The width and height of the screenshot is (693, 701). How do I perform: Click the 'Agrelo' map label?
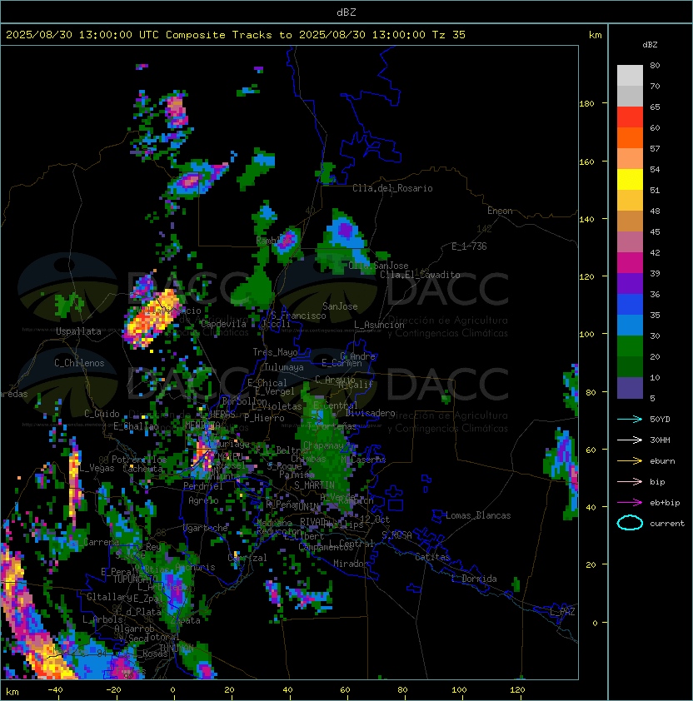tap(203, 500)
